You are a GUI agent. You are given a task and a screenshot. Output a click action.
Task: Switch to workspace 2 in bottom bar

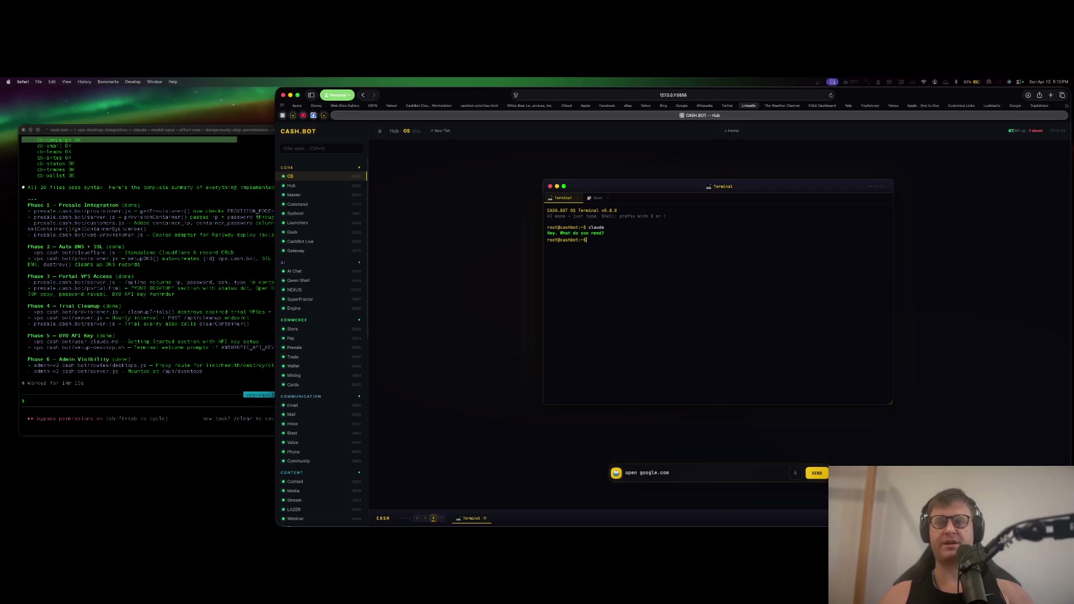pyautogui.click(x=425, y=518)
